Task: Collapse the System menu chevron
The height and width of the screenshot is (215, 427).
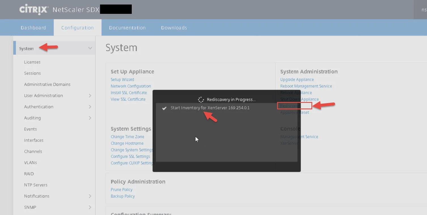Action: [x=90, y=48]
